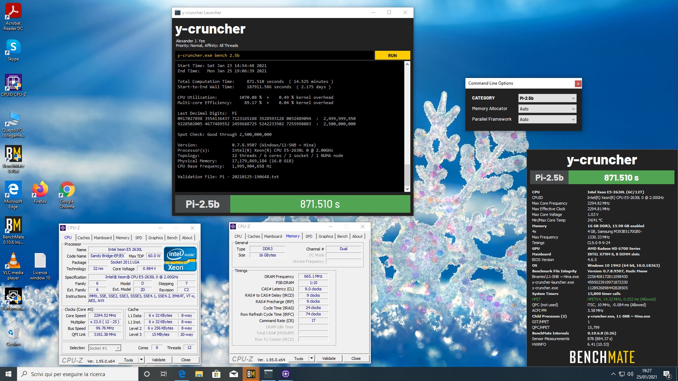Open Cestino recycle bin icon

click(x=13, y=335)
